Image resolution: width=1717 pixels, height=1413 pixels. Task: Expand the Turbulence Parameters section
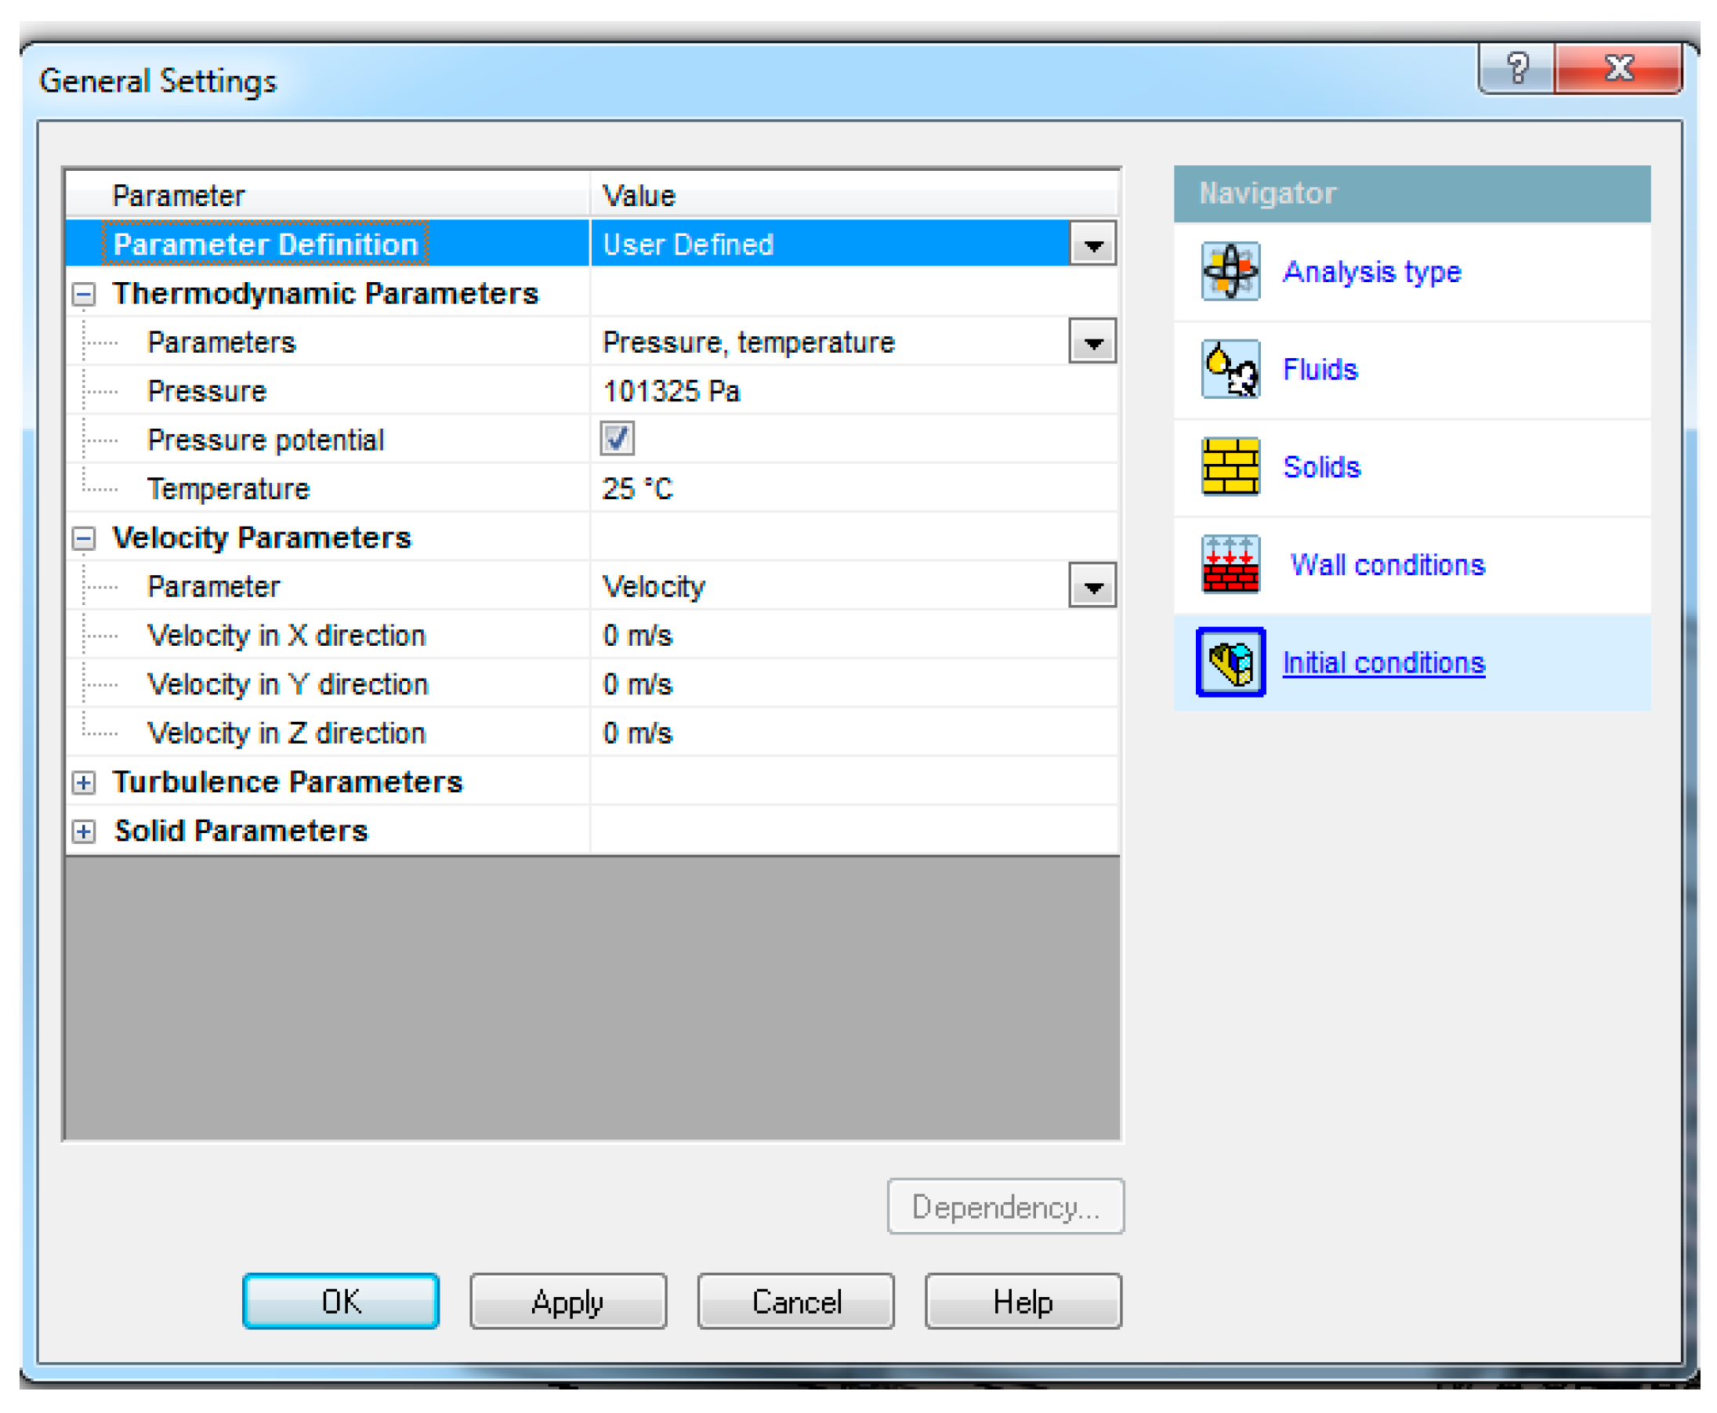click(82, 781)
